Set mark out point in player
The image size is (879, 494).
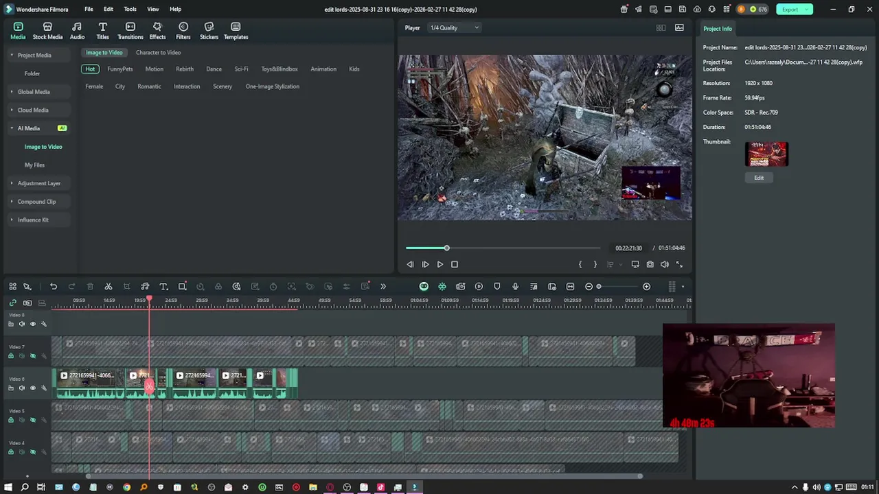[595, 264]
